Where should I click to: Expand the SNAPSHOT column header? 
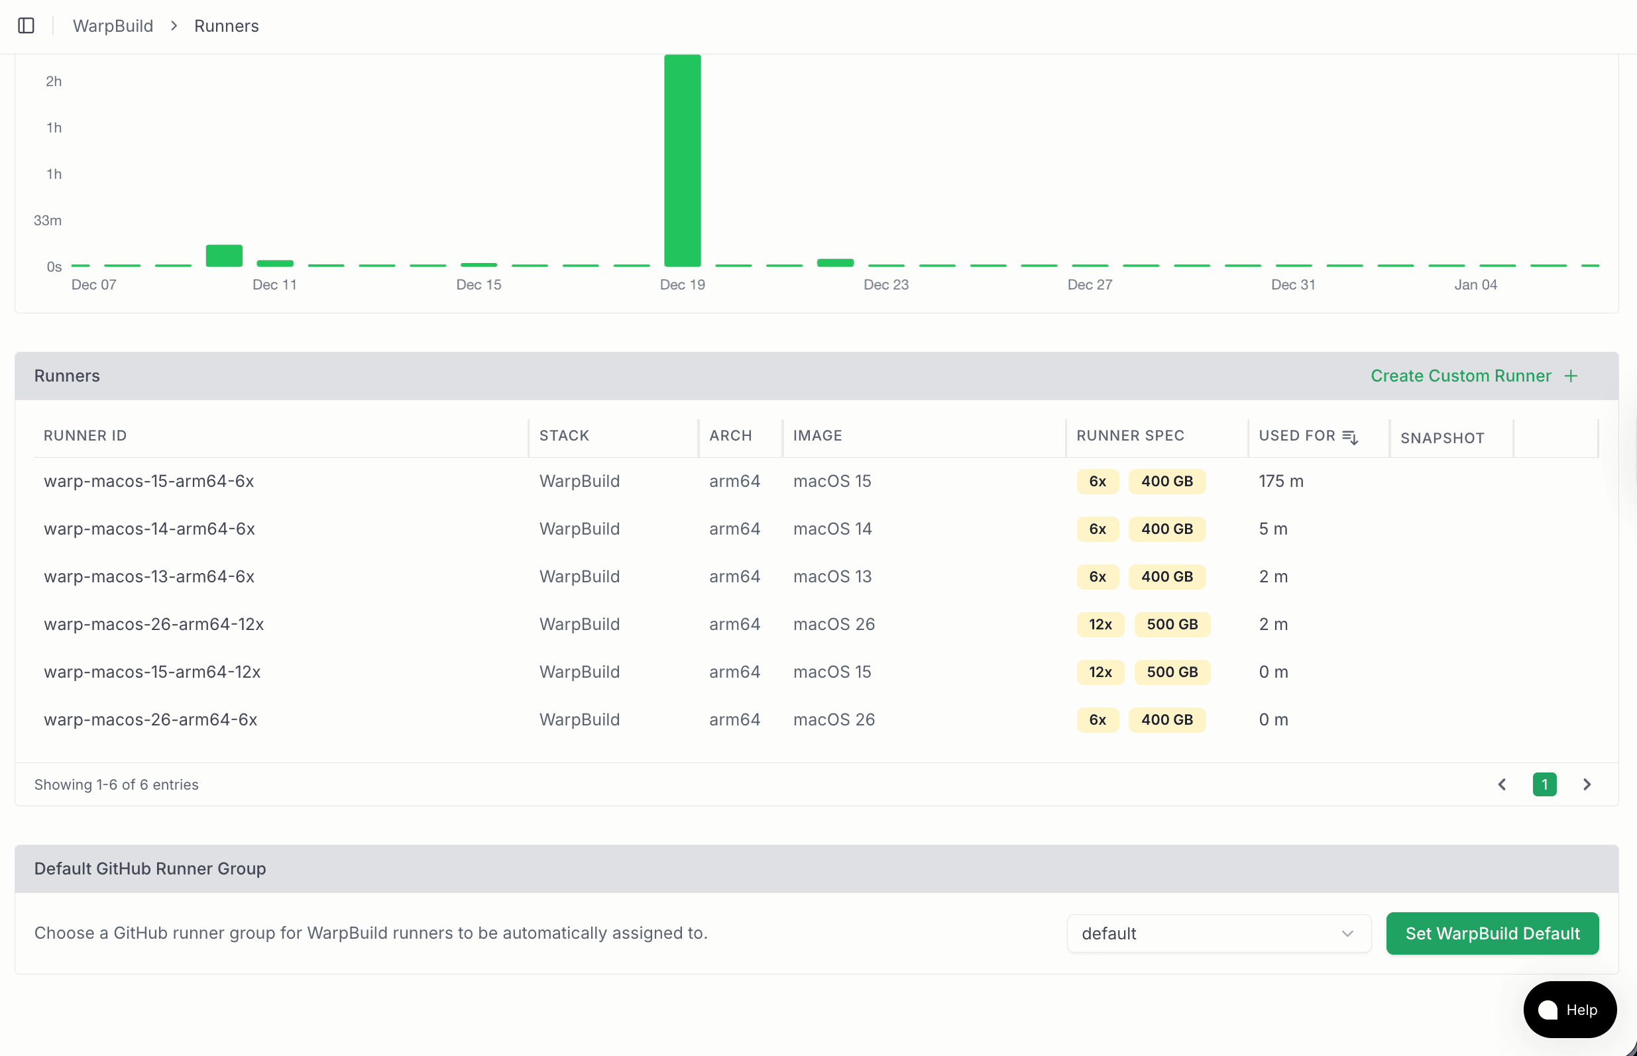[x=1442, y=437]
